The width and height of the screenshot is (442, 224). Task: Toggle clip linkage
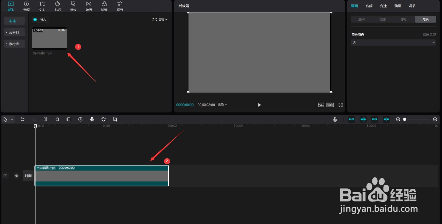click(x=375, y=119)
